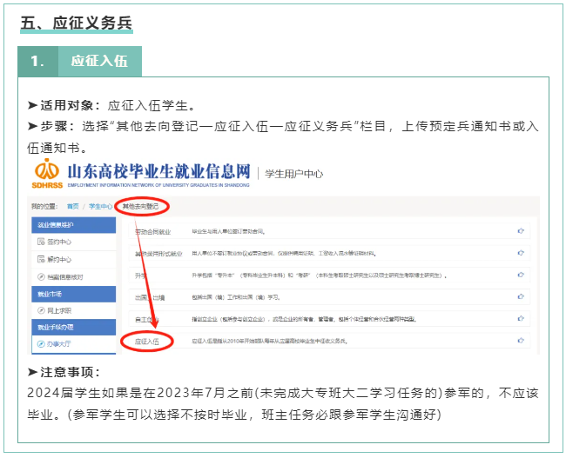The image size is (566, 458).
Task: Click the arrow icon in the 自主创业 row
Action: point(521,320)
